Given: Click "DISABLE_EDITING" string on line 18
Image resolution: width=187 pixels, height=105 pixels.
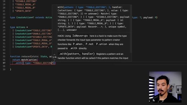Looking at the screenshot, I should [x=26, y=1].
